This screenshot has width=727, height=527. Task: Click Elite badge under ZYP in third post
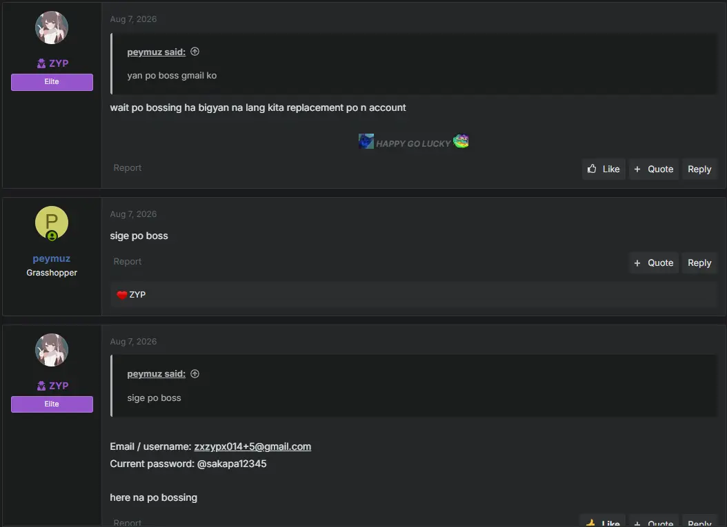tap(52, 404)
